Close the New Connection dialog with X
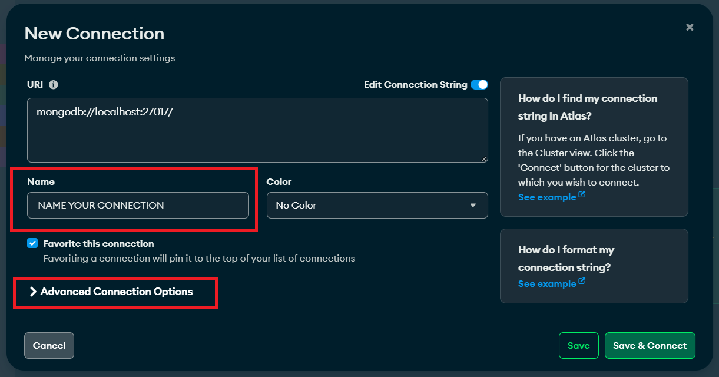The image size is (719, 377). click(x=690, y=27)
